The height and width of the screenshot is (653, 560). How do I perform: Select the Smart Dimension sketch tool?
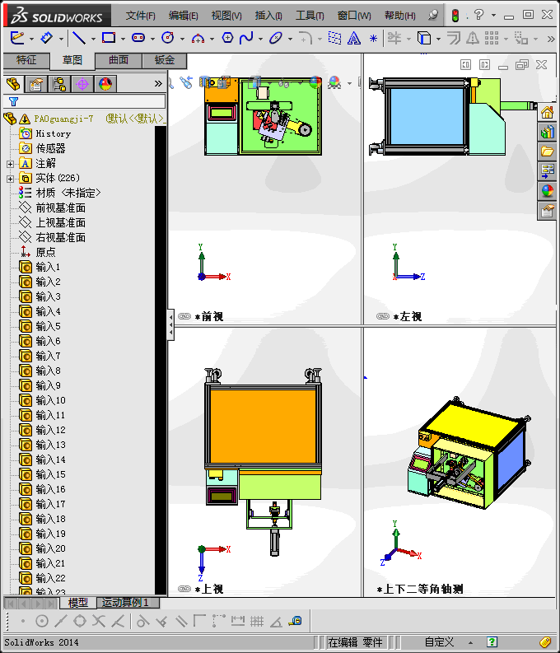click(46, 38)
